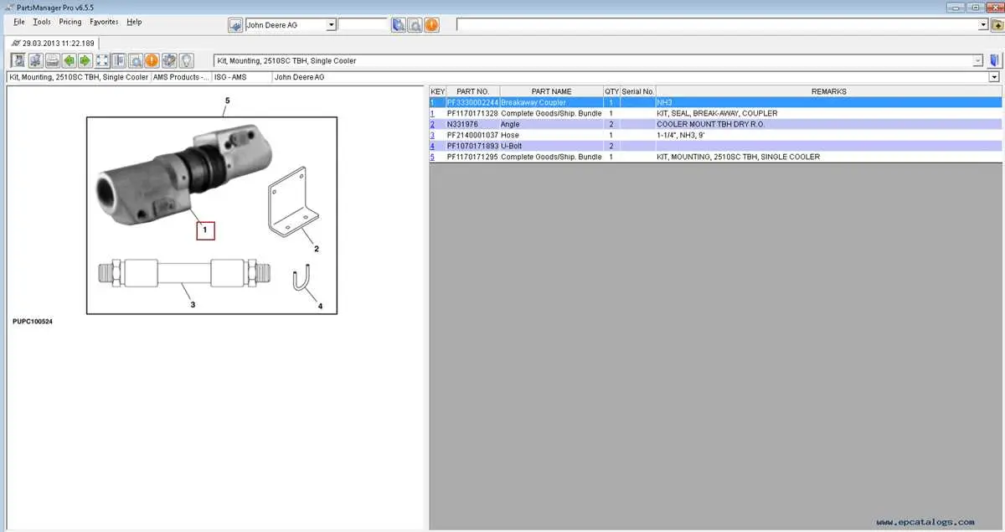
Task: Click the key link in the Breakaway Coupler row
Action: click(432, 102)
